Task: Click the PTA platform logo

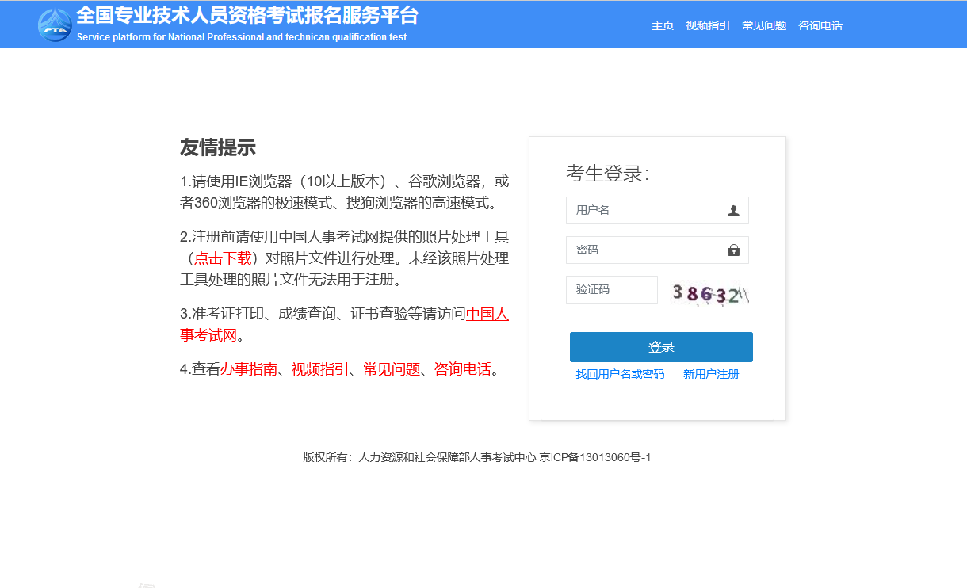Action: click(53, 24)
